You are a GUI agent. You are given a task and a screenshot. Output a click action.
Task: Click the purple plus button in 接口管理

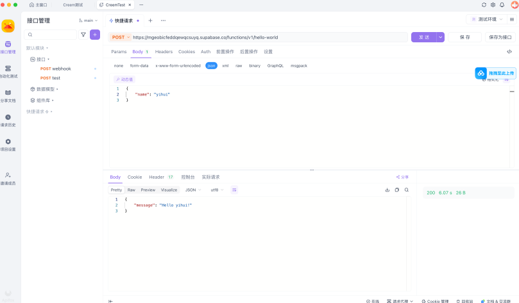(x=95, y=35)
